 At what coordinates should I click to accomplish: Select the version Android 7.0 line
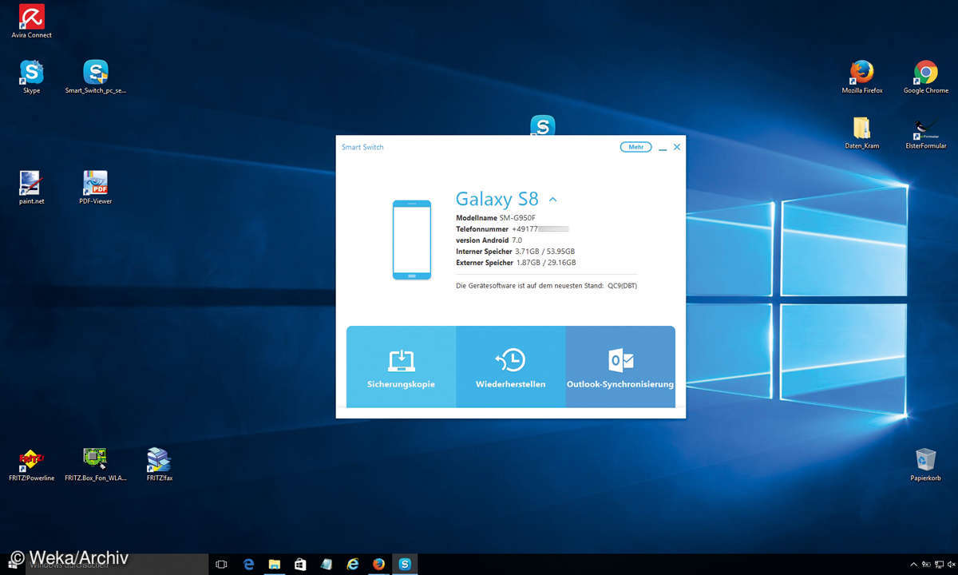(x=489, y=240)
